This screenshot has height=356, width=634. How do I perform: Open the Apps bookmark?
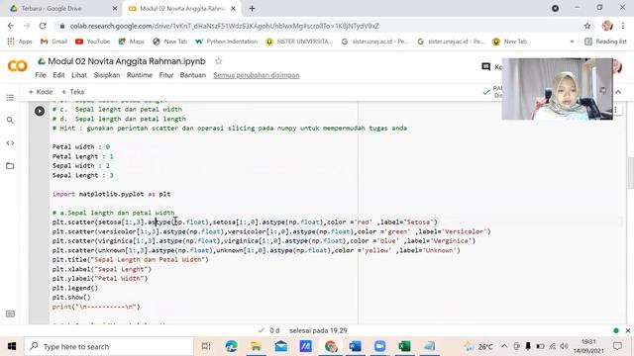[x=20, y=42]
